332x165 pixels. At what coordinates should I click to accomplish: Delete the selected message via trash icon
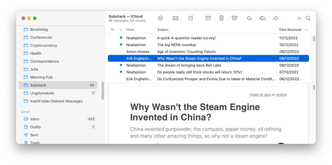[222, 18]
